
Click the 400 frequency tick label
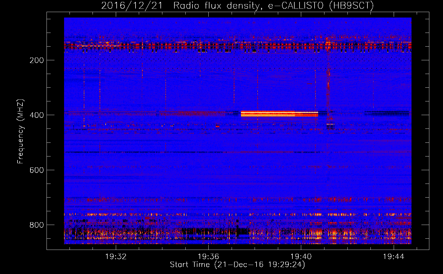(x=37, y=115)
